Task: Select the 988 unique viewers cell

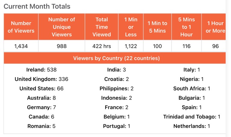Action: pos(62,46)
